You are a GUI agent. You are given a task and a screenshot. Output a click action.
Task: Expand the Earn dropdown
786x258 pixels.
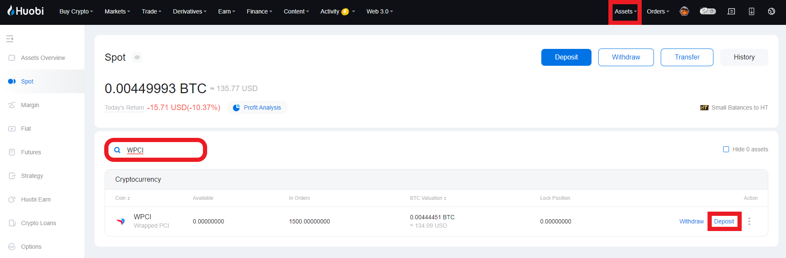(x=227, y=11)
